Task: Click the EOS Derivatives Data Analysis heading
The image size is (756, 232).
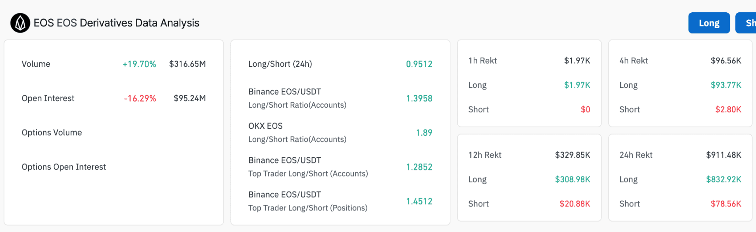Action: click(116, 23)
